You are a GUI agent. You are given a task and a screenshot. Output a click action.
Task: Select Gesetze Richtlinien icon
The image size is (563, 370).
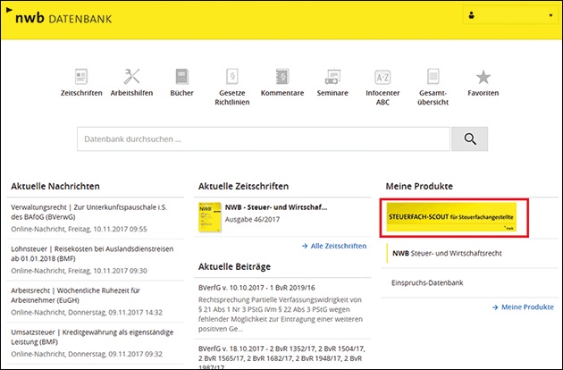231,77
